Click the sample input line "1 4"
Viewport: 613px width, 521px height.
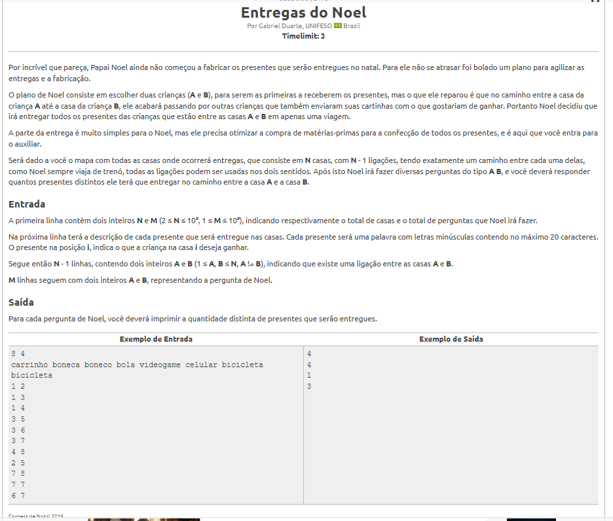18,408
